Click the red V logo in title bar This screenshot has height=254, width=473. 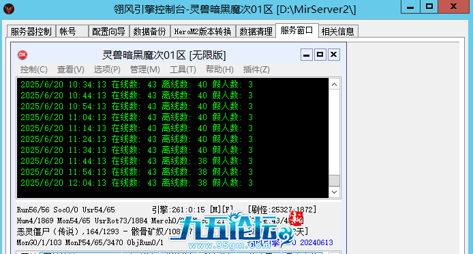click(9, 9)
